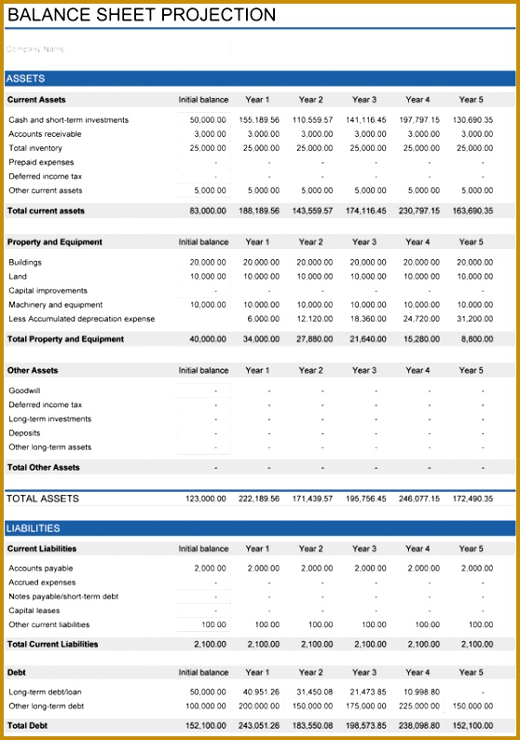
Task: Select long-term debt value 10,998.80
Action: pyautogui.click(x=421, y=692)
